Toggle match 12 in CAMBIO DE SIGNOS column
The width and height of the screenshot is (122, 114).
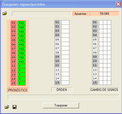[95, 70]
